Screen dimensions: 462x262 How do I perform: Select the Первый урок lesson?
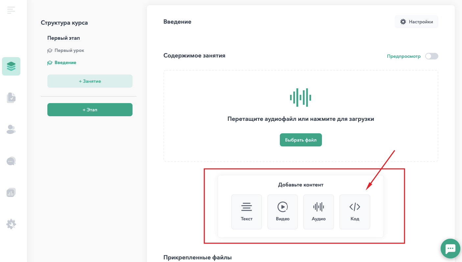(69, 51)
